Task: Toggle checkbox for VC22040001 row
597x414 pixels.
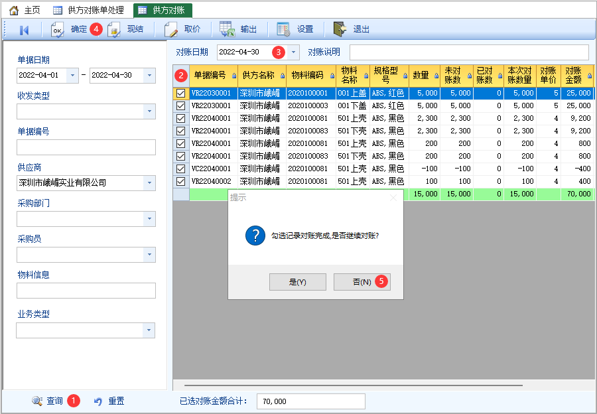Action: [181, 169]
